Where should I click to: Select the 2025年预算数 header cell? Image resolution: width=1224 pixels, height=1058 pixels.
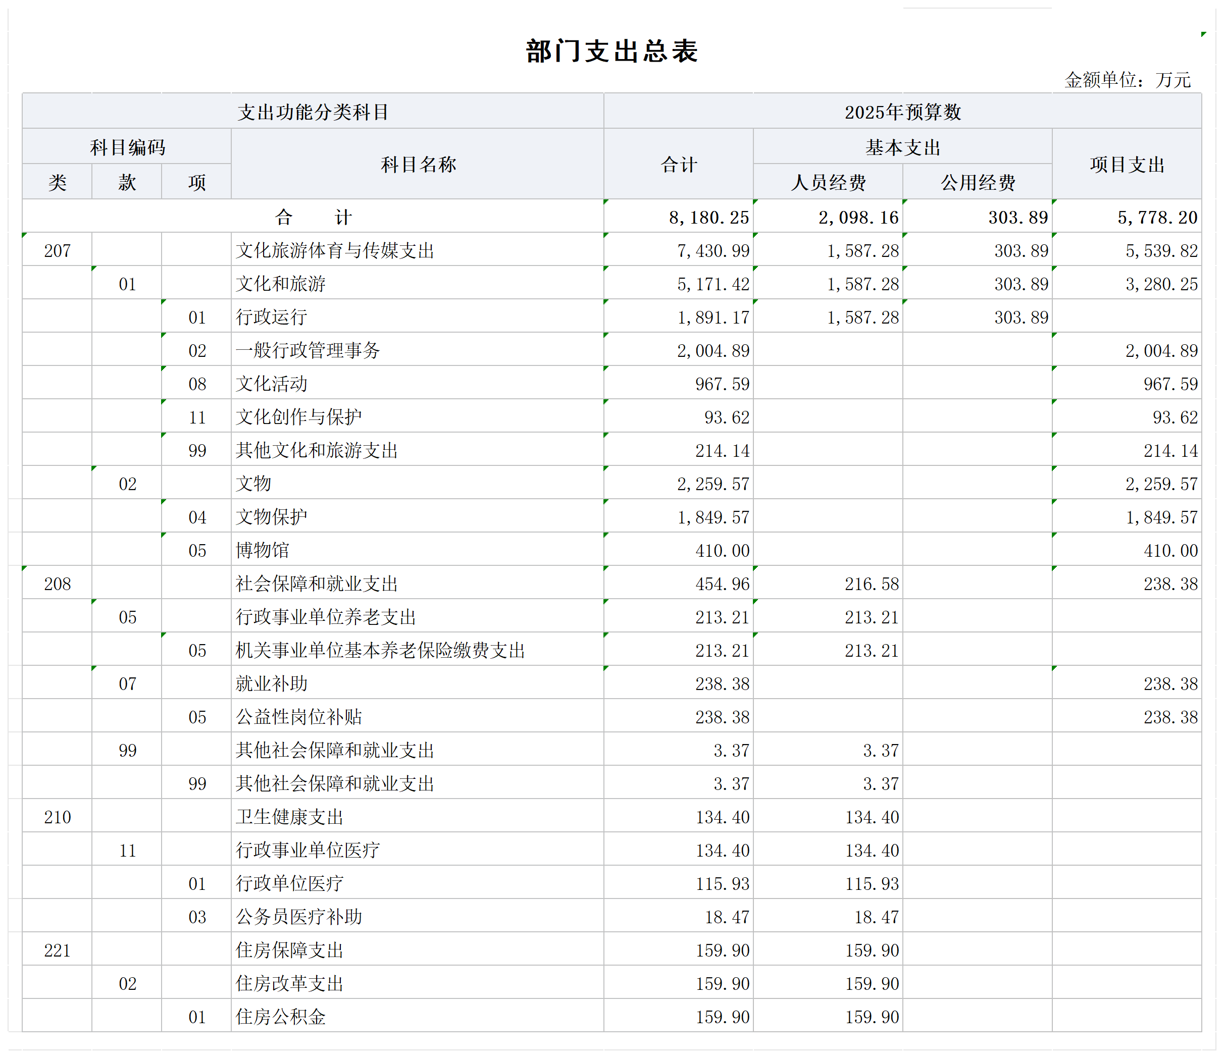click(x=902, y=112)
